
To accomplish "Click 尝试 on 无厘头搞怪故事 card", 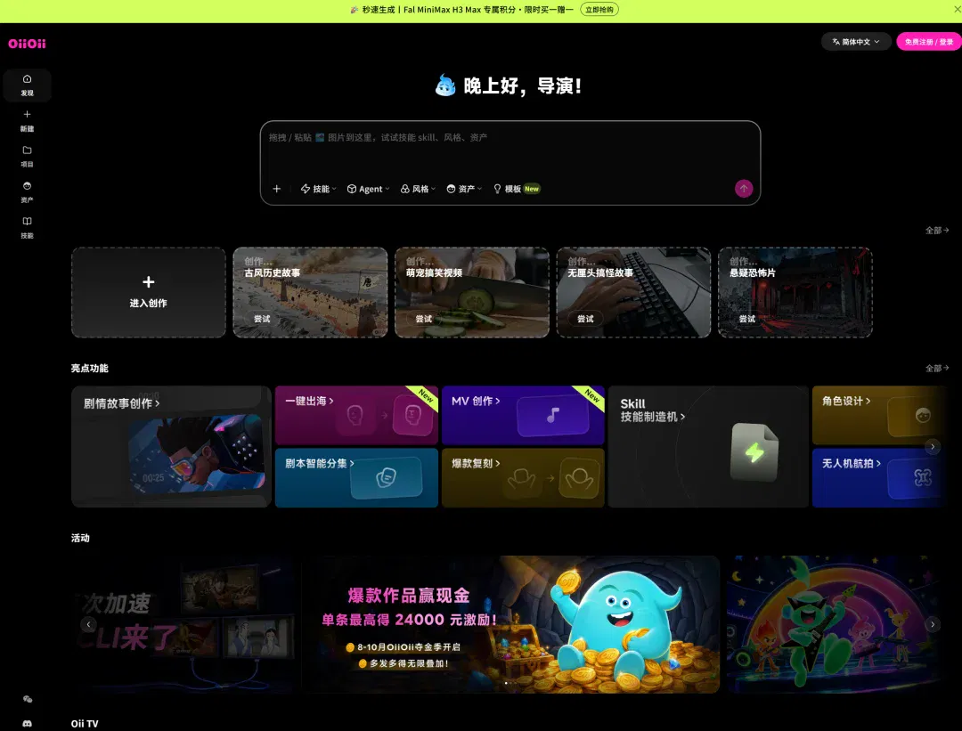I will pyautogui.click(x=585, y=319).
